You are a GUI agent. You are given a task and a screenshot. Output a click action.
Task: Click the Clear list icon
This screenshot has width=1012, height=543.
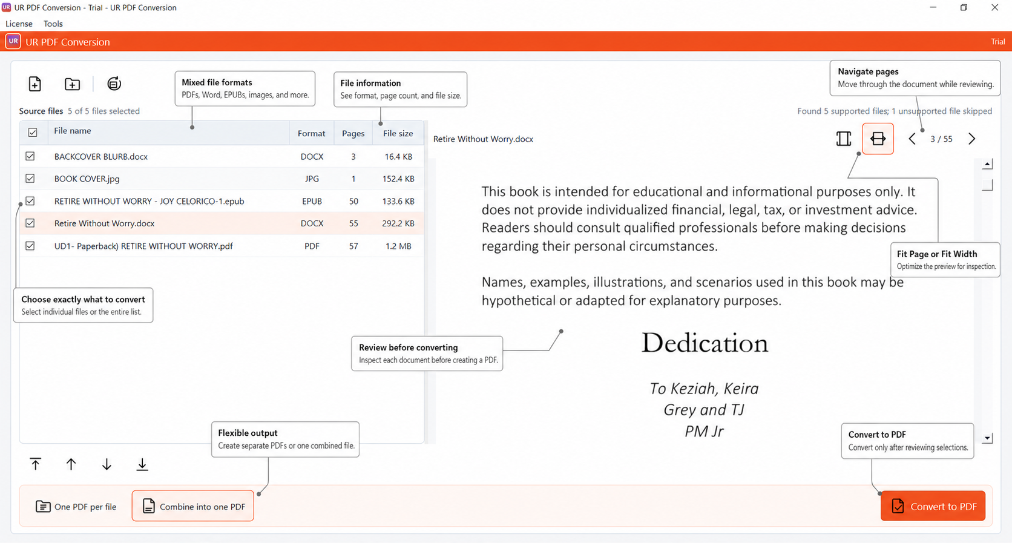click(x=114, y=84)
